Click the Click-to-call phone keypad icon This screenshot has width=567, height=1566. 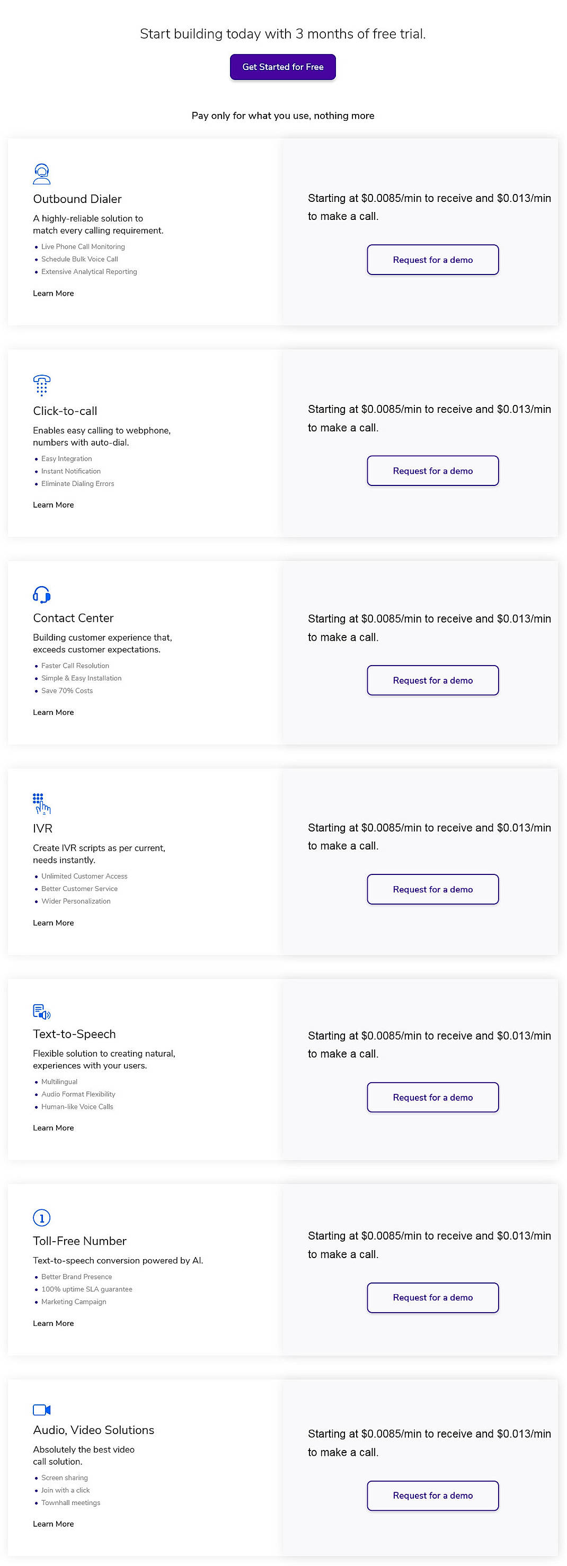[41, 385]
